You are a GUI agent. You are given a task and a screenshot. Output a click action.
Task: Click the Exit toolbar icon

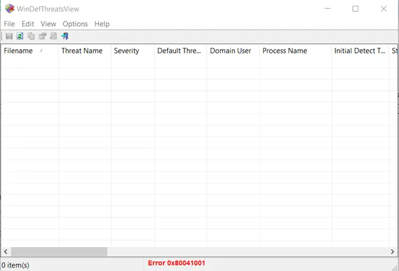click(65, 36)
